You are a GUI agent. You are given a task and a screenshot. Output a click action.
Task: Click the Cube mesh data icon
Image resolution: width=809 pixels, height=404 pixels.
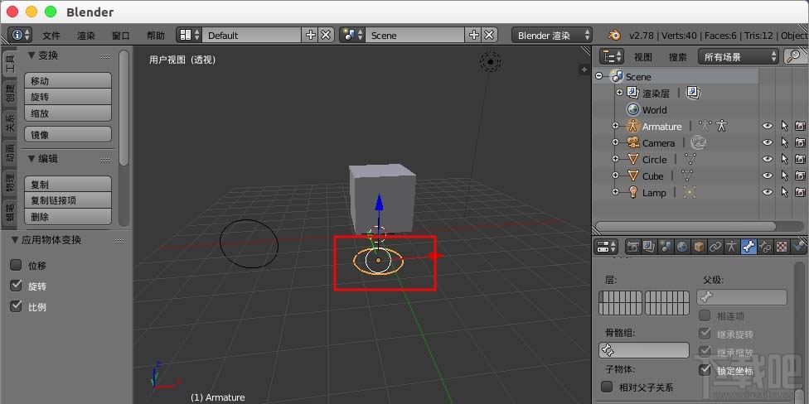point(686,176)
